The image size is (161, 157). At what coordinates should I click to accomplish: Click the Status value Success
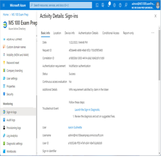(72, 74)
